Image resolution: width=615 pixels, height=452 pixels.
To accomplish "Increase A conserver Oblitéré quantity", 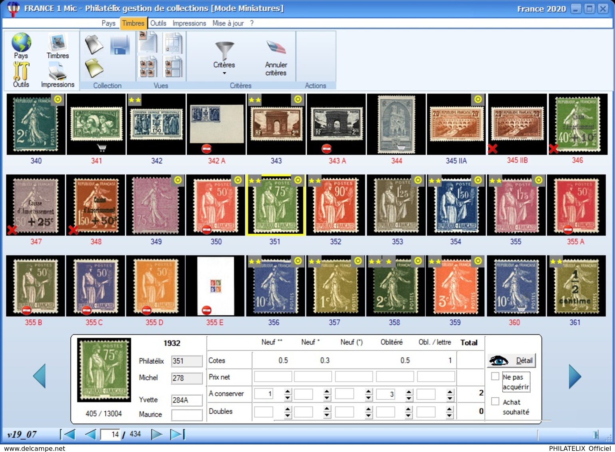I will tap(408, 391).
